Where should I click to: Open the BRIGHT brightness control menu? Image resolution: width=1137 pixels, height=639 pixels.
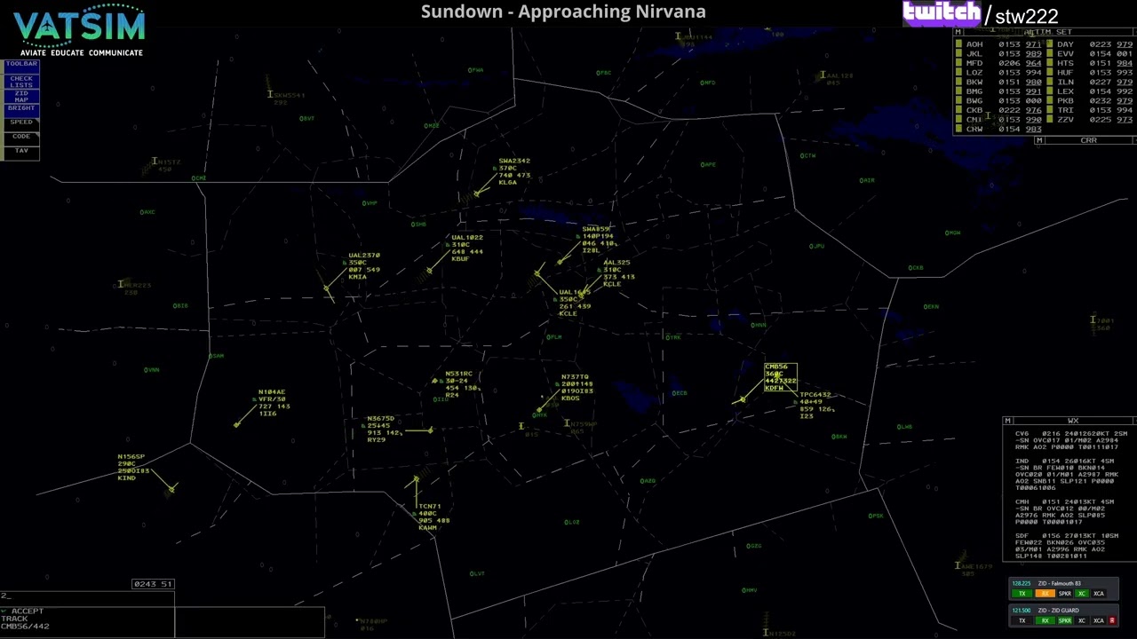point(21,108)
